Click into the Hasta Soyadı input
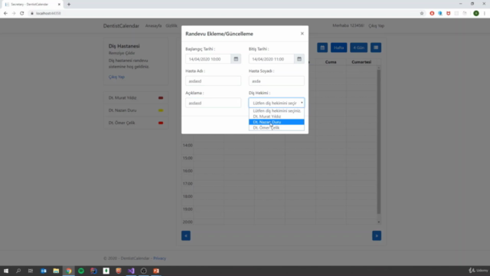 [276, 81]
